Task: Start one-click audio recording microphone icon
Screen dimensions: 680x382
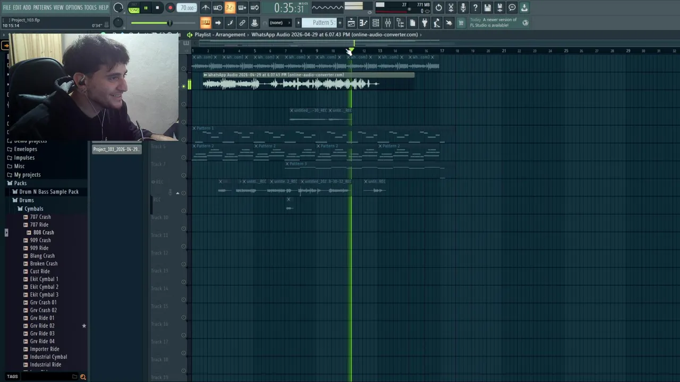Action: tap(463, 7)
